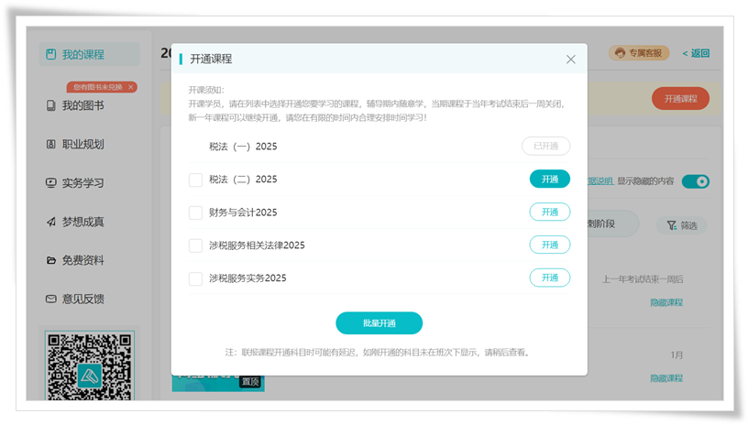Go to 我的图书 sidebar item
This screenshot has height=425, width=748.
pyautogui.click(x=82, y=106)
